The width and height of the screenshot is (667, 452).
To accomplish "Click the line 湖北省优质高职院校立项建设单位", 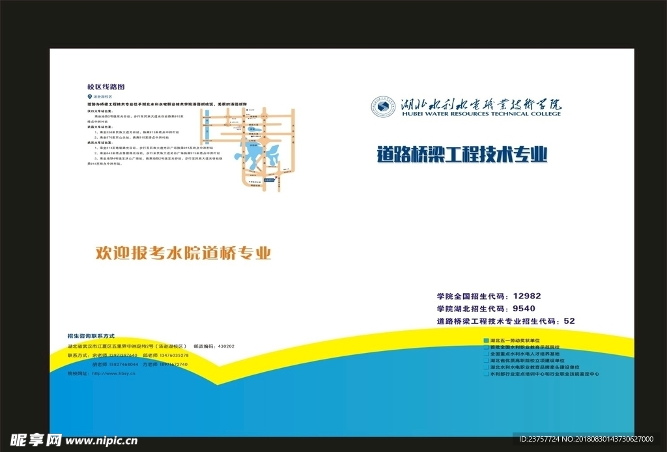I will 527,361.
